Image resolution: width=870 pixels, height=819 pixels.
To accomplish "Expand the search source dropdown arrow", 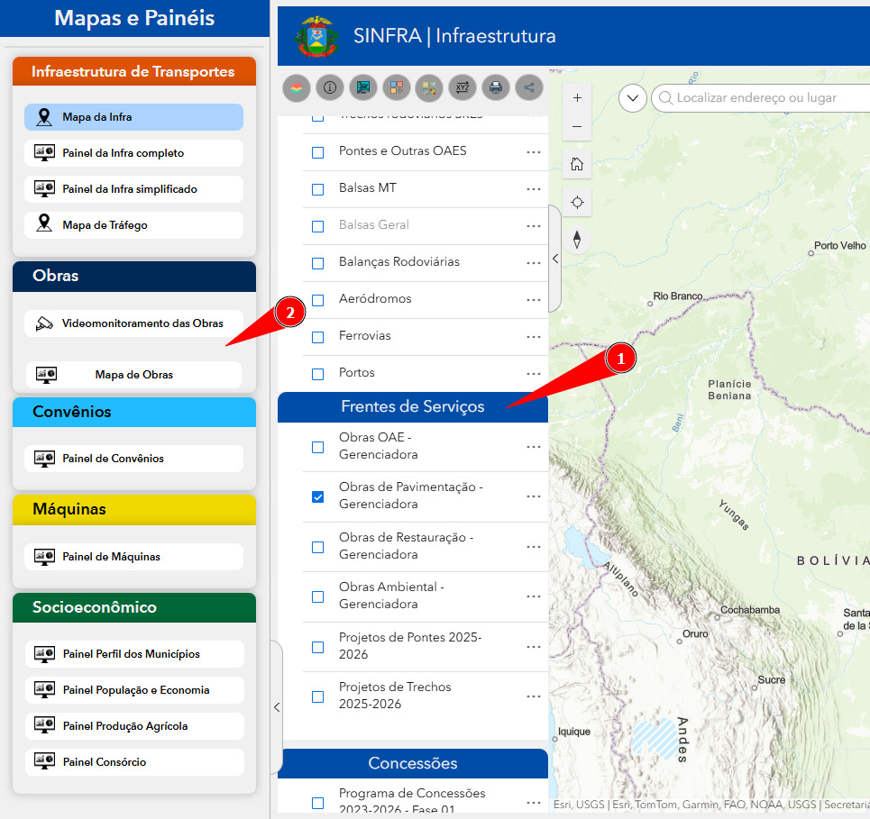I will tap(633, 98).
